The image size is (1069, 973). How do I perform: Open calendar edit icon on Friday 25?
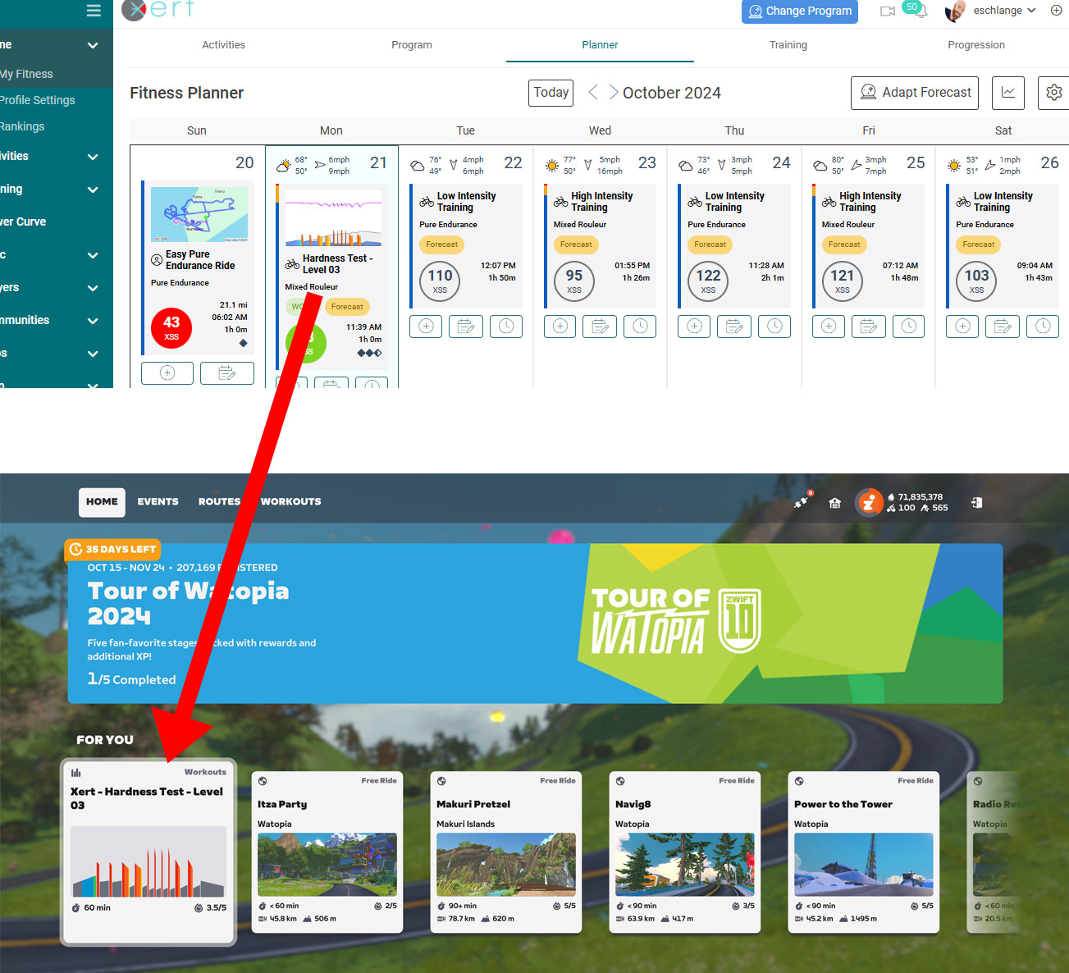tap(868, 327)
